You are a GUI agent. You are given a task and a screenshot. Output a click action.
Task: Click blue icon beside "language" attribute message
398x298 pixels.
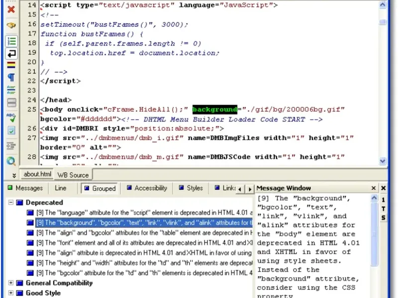30,213
